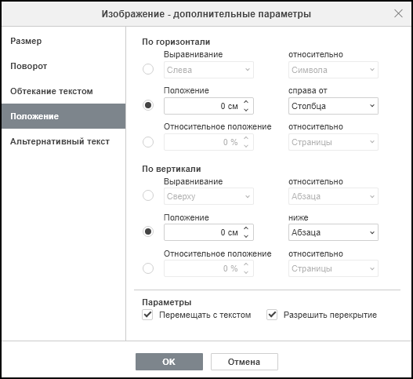Open vertical alignment Сверху dropdown
This screenshot has width=413, height=379.
(208, 196)
